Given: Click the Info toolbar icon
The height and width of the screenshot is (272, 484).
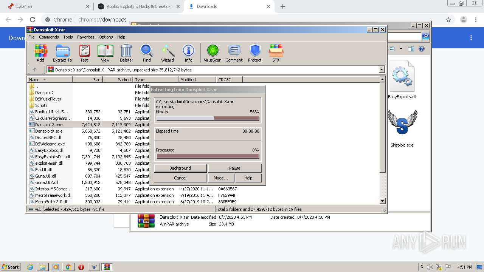Looking at the screenshot, I should coord(188,53).
